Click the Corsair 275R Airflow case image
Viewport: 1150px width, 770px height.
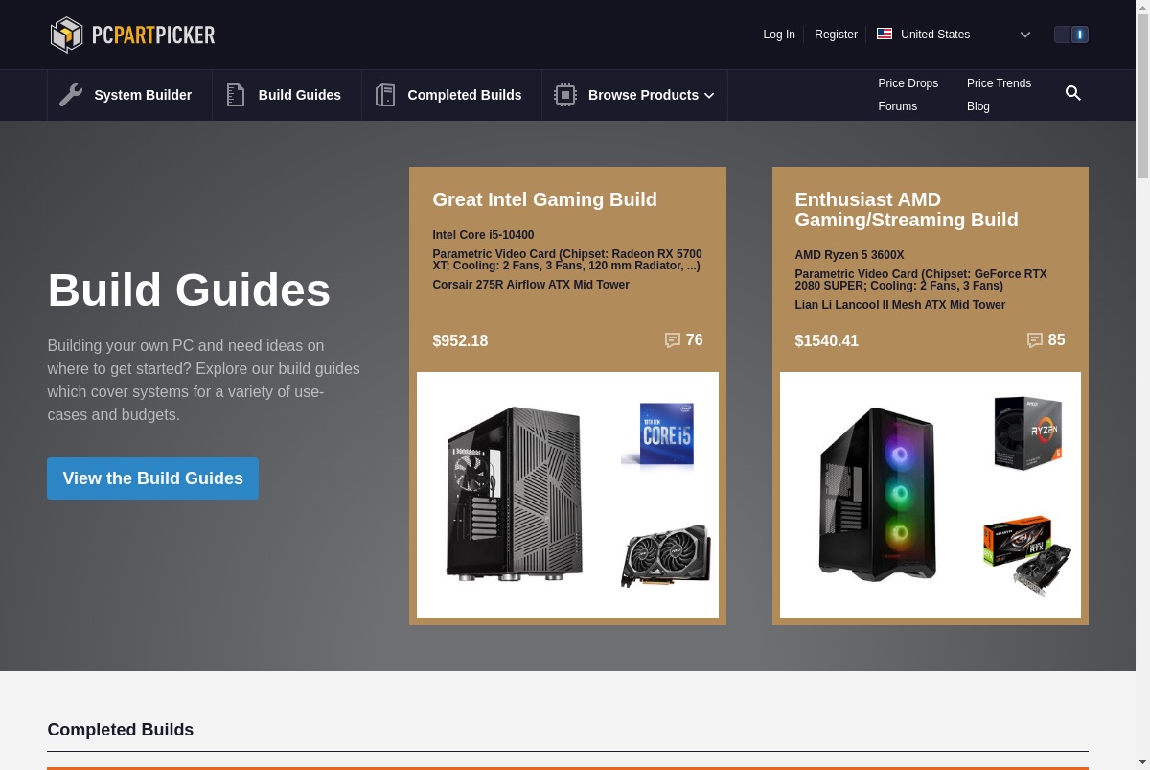[515, 494]
